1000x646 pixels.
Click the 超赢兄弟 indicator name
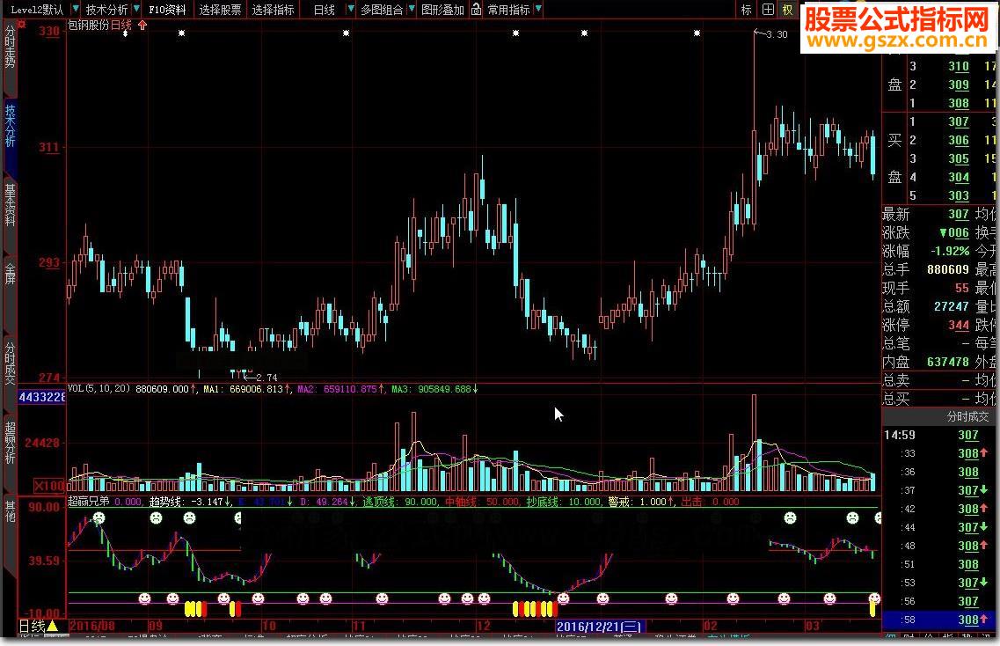pos(89,502)
